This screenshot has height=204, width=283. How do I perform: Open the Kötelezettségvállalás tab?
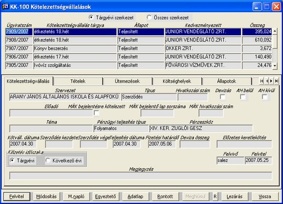[x=28, y=81]
